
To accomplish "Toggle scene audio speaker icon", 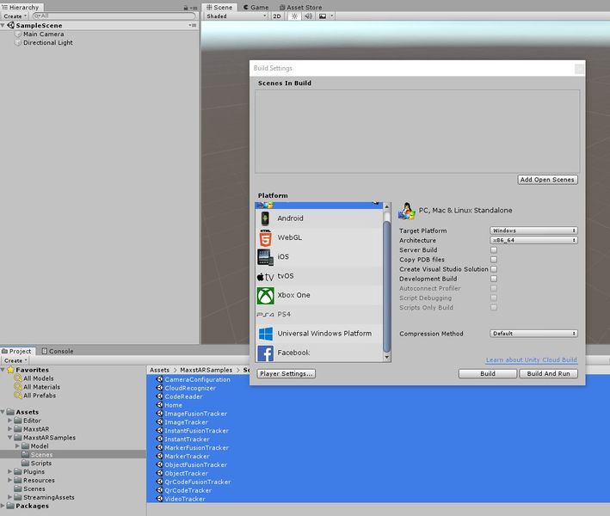I will click(x=308, y=16).
